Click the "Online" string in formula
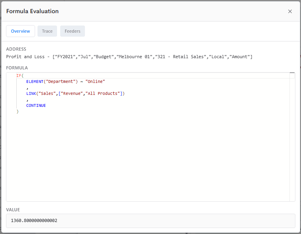 pos(95,82)
